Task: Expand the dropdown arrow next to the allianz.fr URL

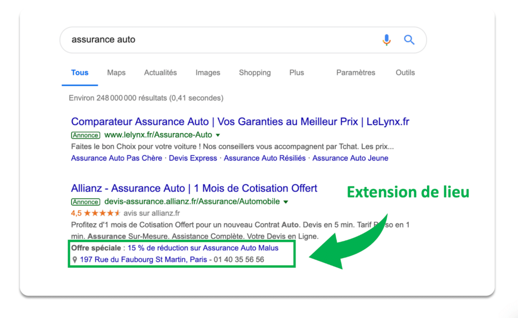Action: point(286,202)
